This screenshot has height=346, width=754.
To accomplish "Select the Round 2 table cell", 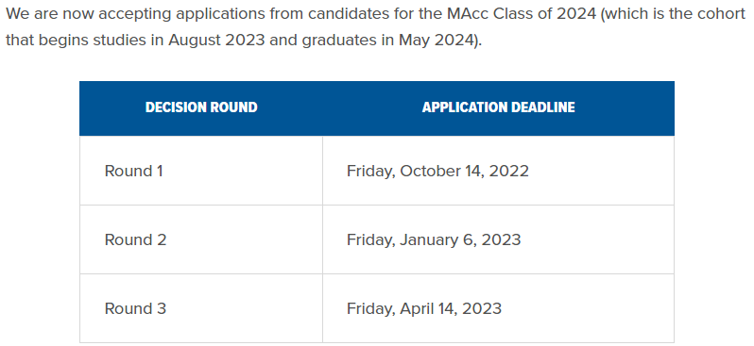I will (201, 239).
